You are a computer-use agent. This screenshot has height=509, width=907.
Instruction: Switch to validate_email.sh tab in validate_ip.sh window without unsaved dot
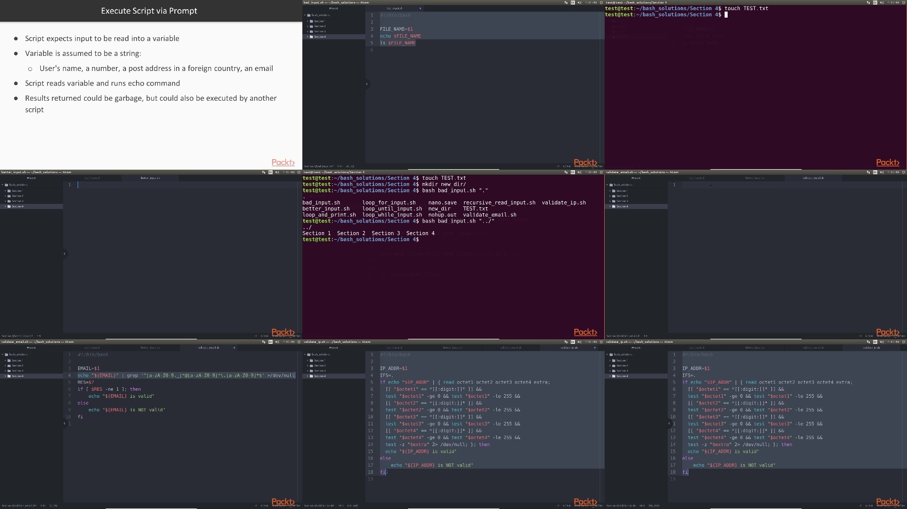coord(813,347)
